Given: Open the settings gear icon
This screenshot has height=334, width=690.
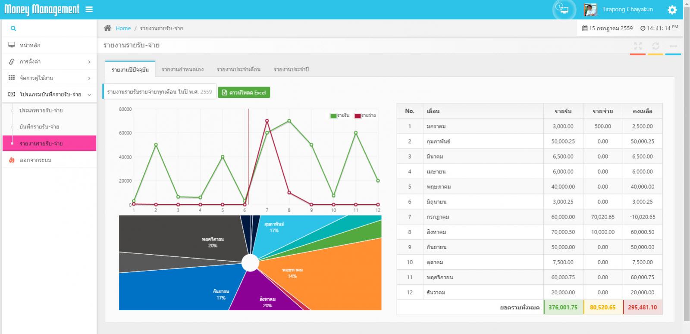Looking at the screenshot, I should click(672, 9).
